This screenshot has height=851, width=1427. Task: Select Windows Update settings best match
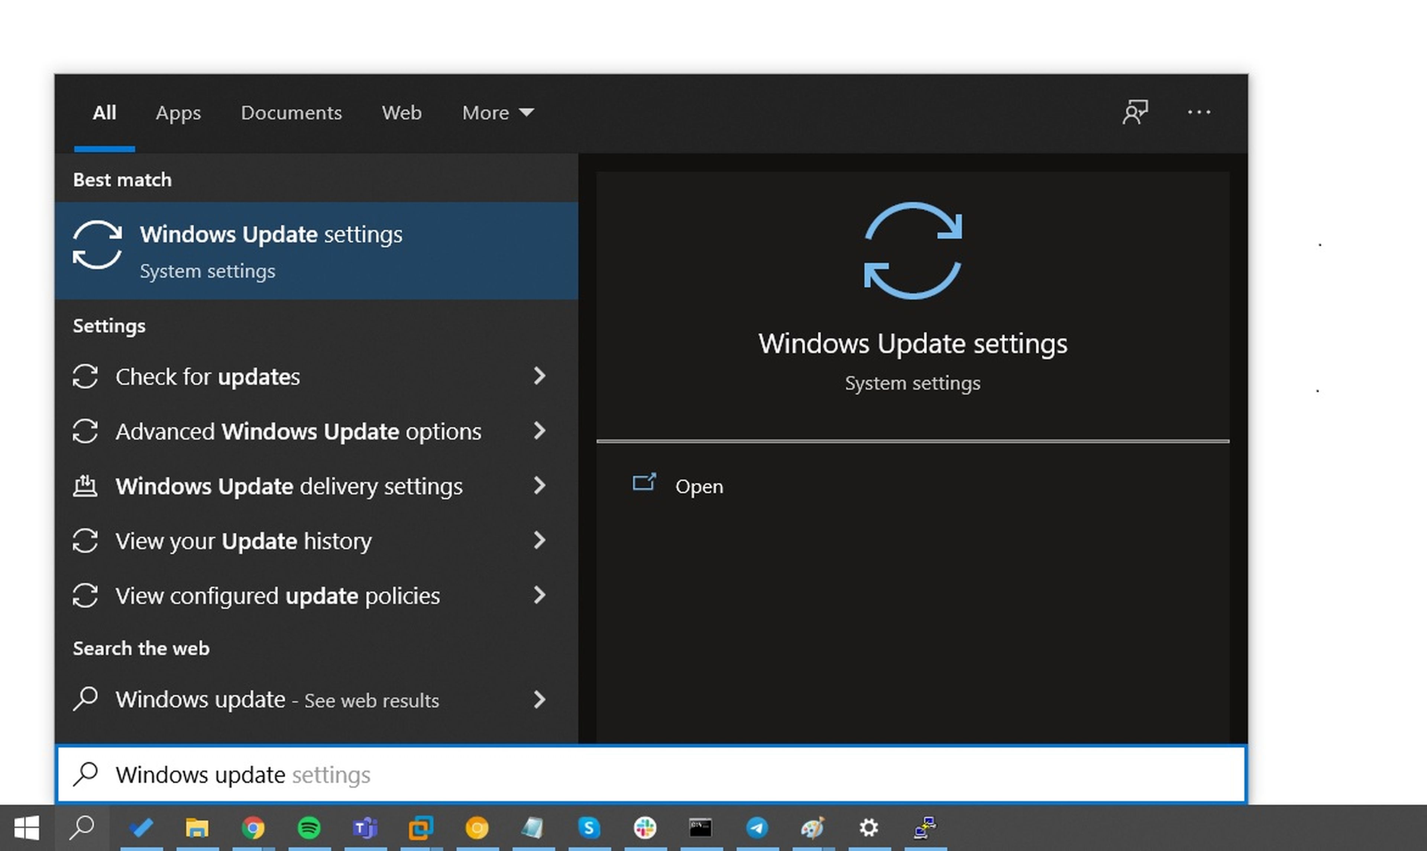(x=316, y=250)
